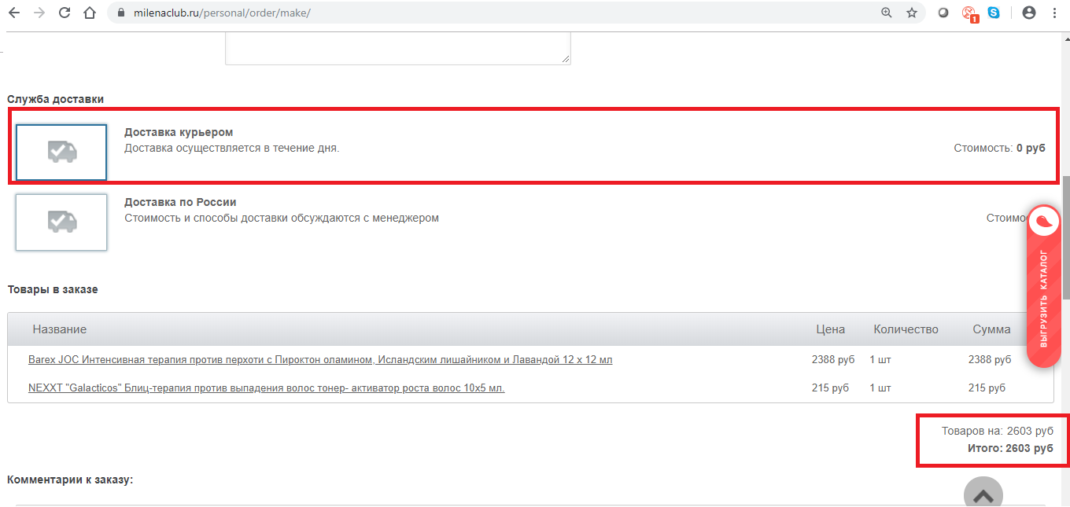Bookmark this page with the star
The width and height of the screenshot is (1070, 507).
click(912, 13)
